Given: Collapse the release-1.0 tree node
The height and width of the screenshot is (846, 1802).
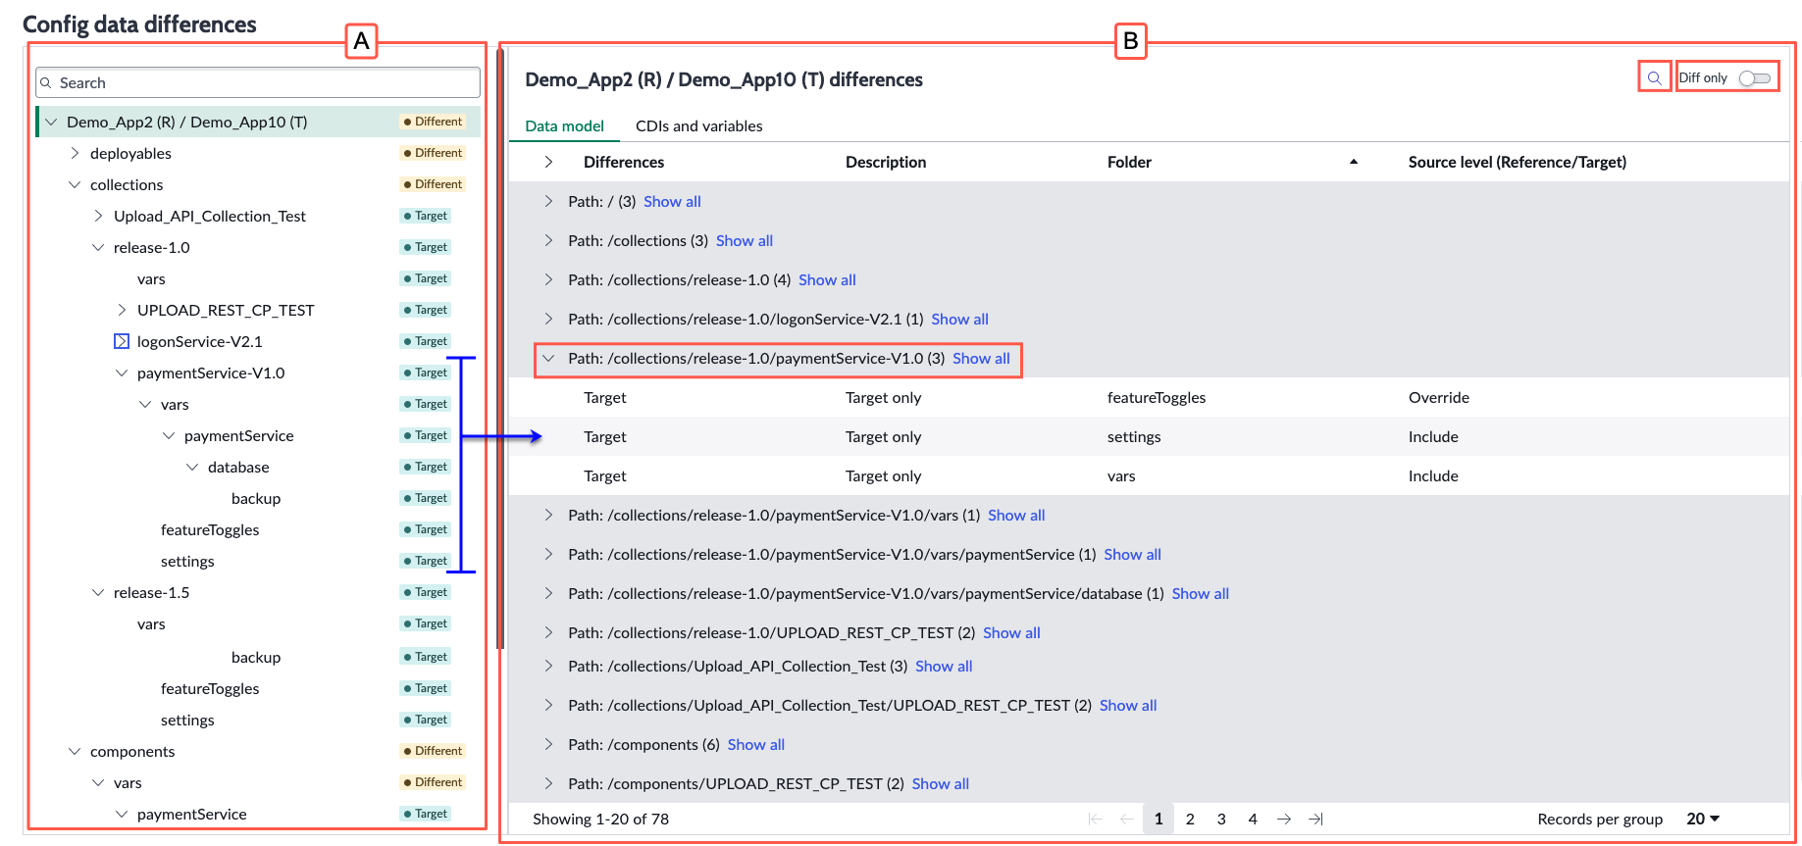Looking at the screenshot, I should (98, 247).
